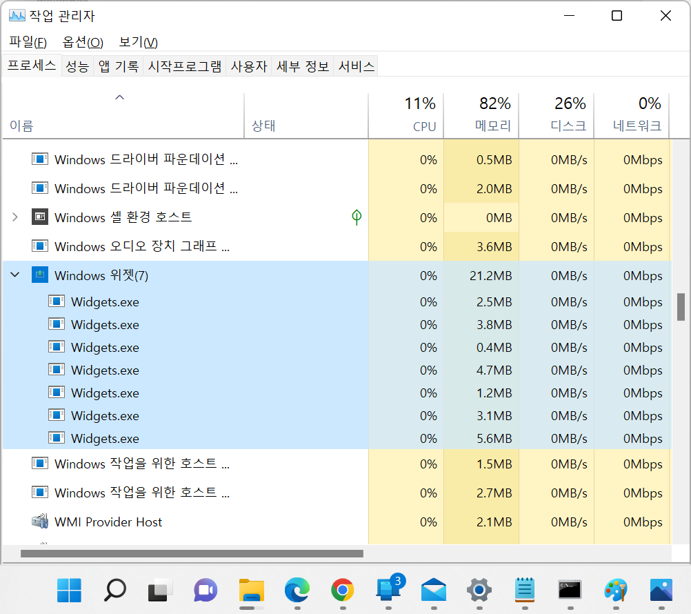Select the Widgets.exe row using 3.8MB
Viewport: 691px width, 614px height.
pyautogui.click(x=337, y=325)
